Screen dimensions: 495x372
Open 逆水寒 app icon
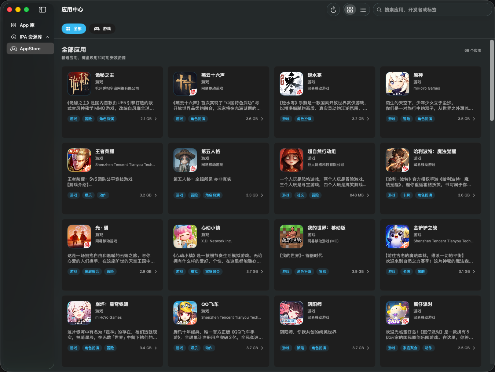(291, 84)
